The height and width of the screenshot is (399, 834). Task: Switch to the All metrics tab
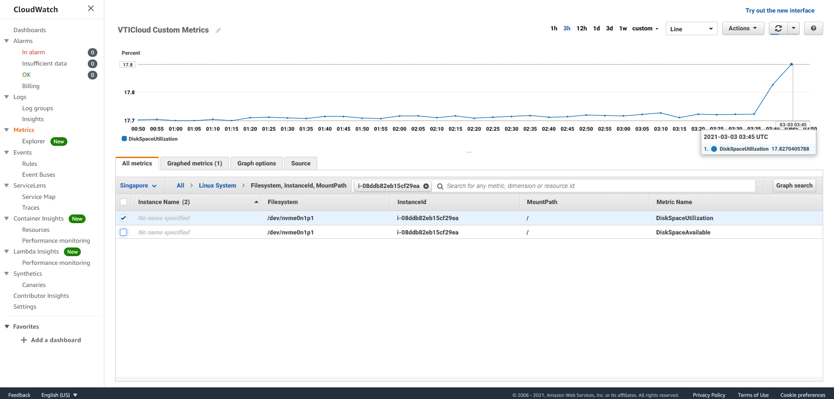pos(137,163)
